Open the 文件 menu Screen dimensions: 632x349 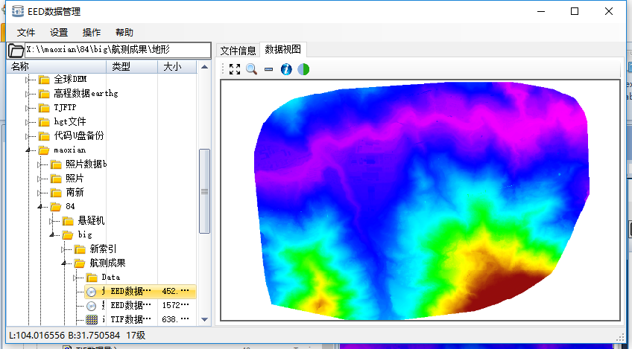coord(26,33)
